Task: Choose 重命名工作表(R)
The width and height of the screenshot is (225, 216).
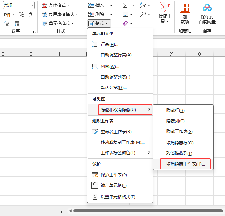Action: [120, 131]
